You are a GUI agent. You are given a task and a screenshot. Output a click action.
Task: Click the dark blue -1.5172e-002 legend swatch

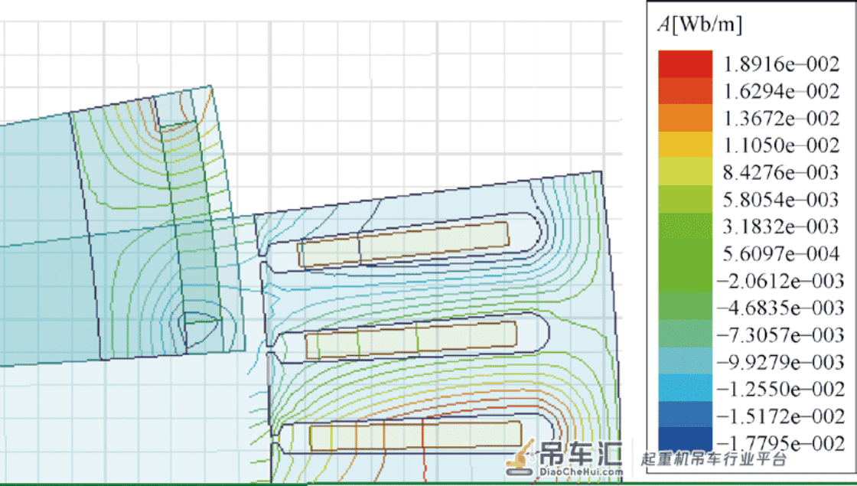point(686,415)
